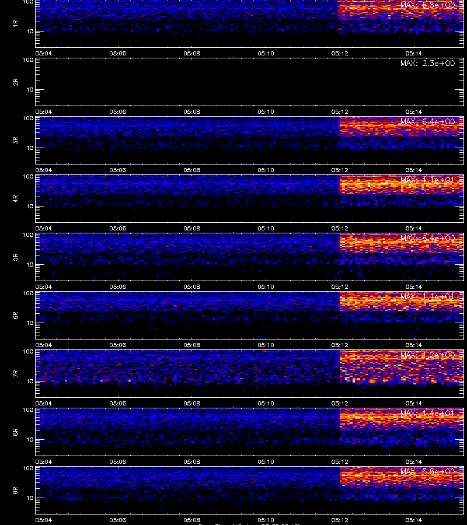Click the 05:06 time label beneath panel 6R
The height and width of the screenshot is (525, 467).
point(117,345)
